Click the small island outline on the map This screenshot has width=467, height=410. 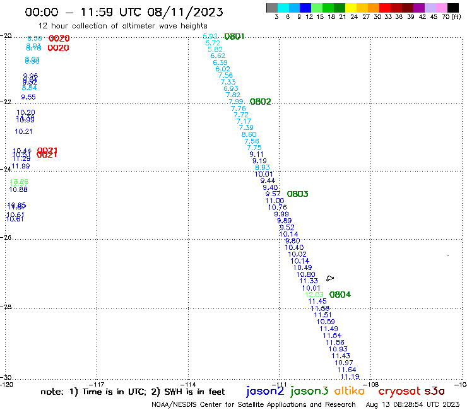[330, 278]
